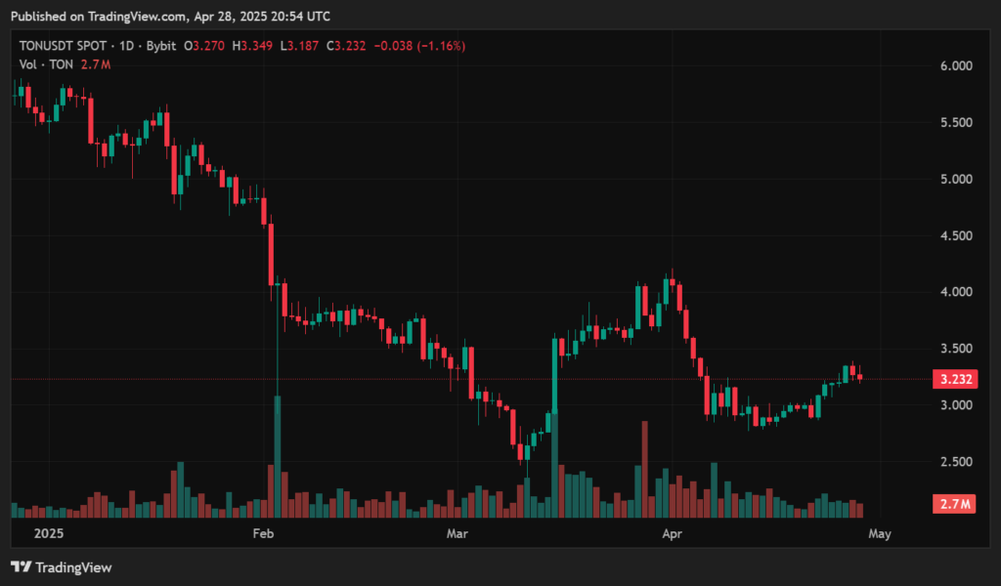This screenshot has width=1001, height=586.
Task: Click the Feb label on time axis
Action: coord(263,533)
